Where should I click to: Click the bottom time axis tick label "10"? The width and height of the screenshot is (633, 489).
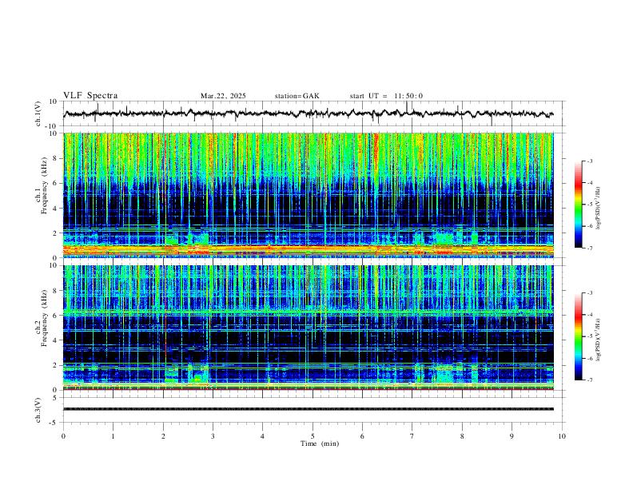click(x=562, y=436)
